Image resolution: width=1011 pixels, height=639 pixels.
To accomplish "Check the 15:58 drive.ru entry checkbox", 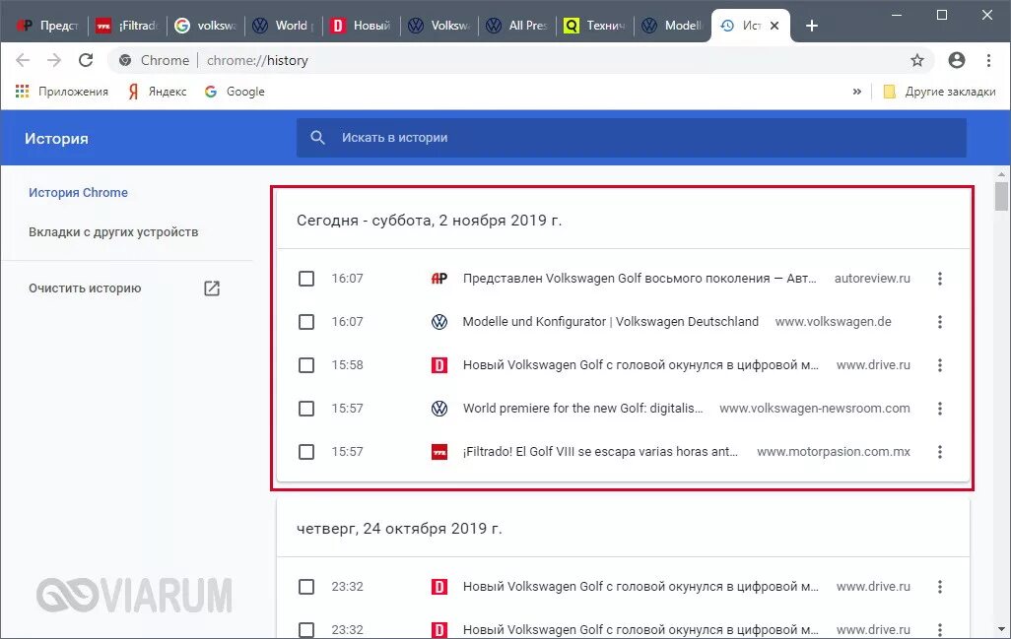I will pos(306,365).
